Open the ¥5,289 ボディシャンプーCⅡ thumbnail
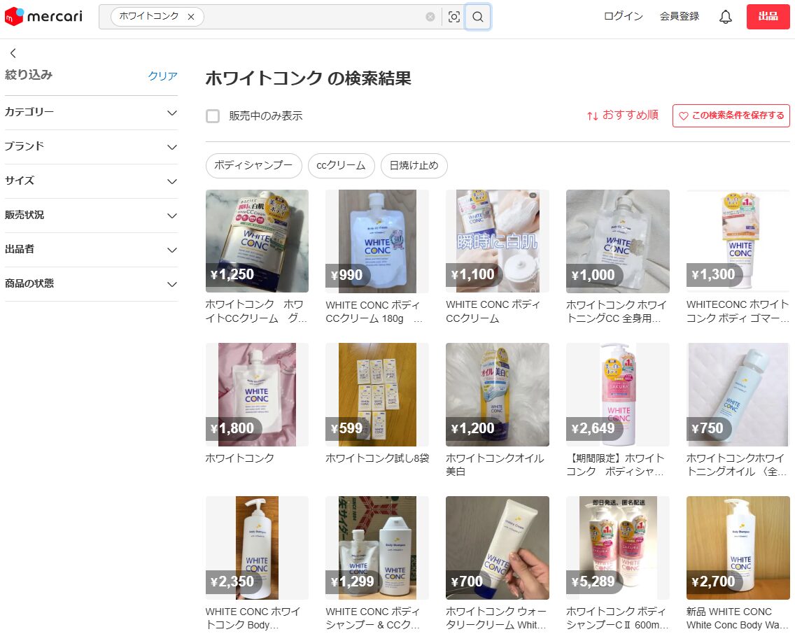Screen dimensions: 795x641 pos(617,548)
